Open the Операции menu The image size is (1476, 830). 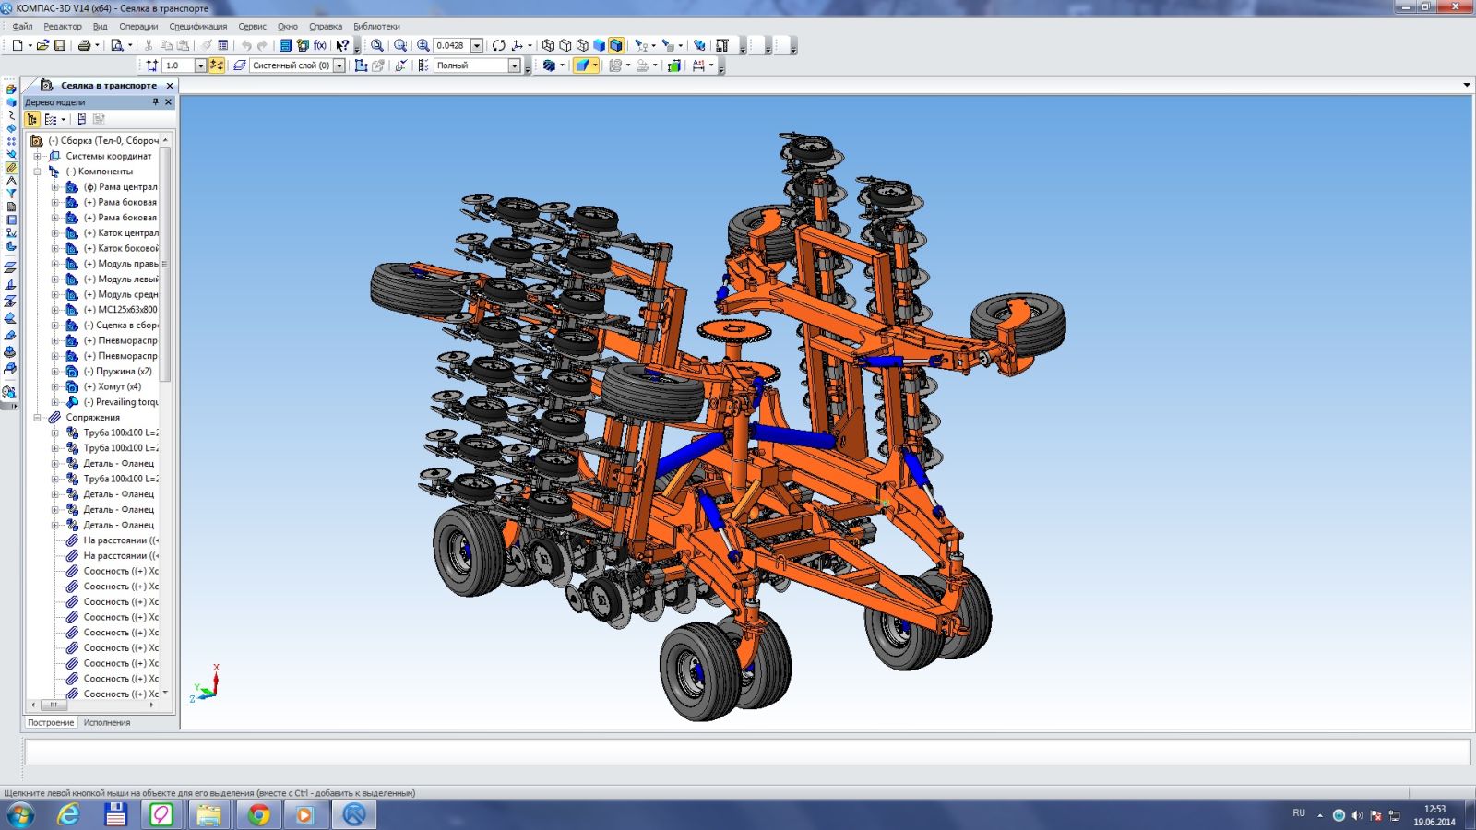click(x=138, y=27)
